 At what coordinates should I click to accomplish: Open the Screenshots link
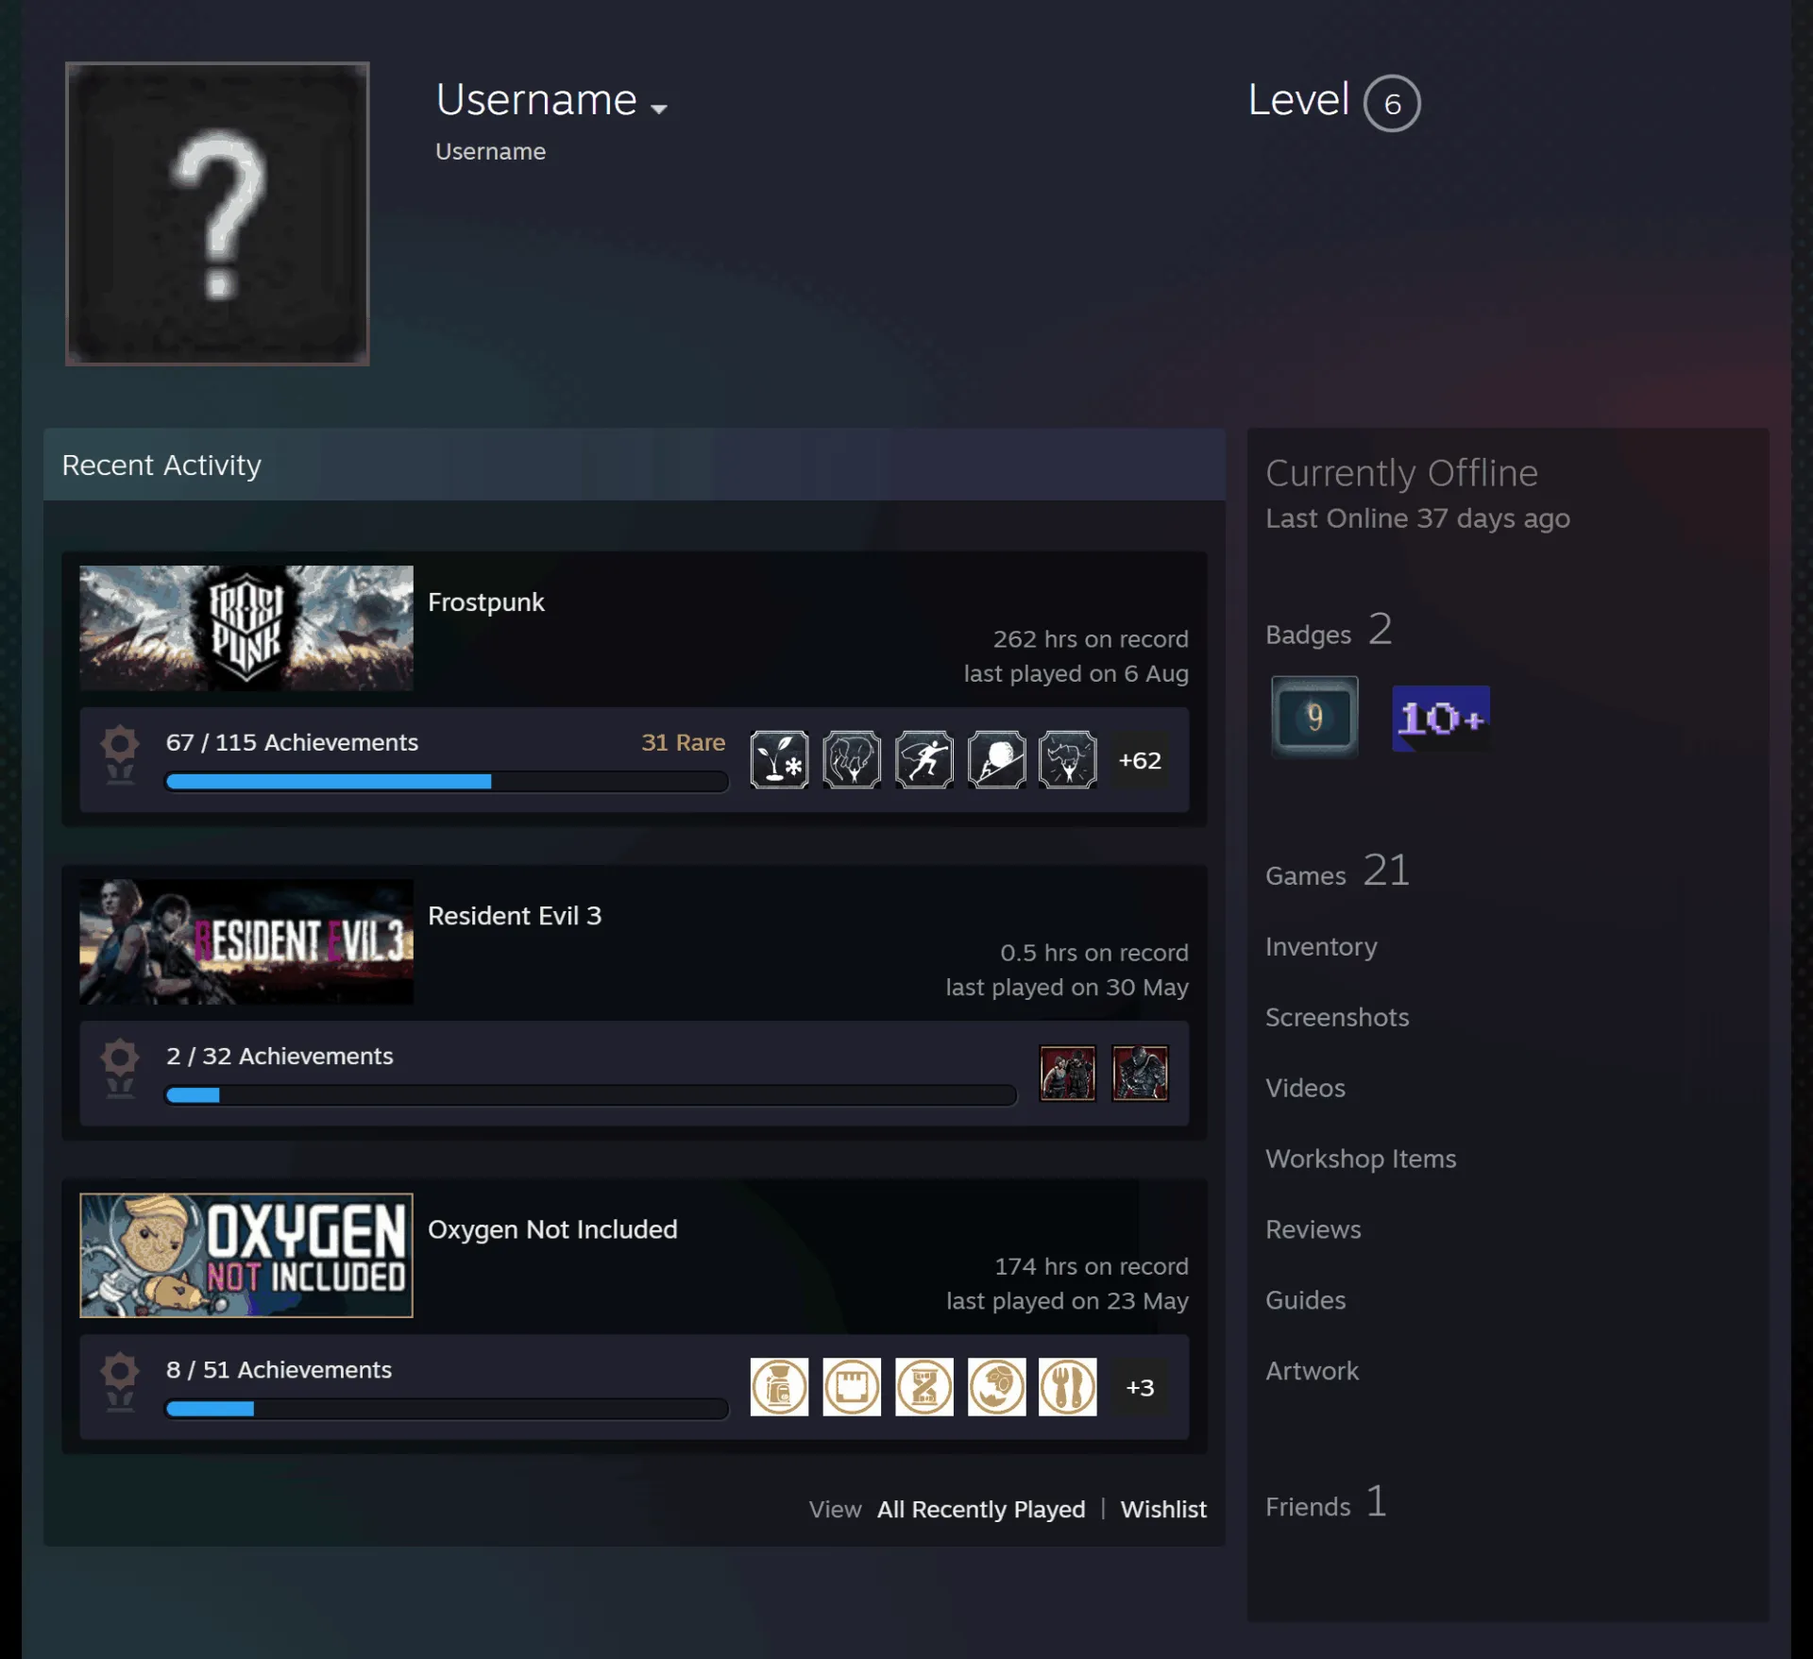pyautogui.click(x=1337, y=1017)
